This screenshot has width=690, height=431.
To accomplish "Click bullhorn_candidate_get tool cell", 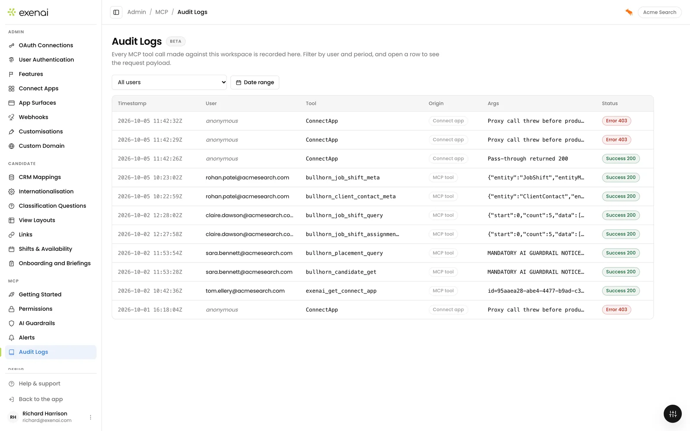I will 341,272.
